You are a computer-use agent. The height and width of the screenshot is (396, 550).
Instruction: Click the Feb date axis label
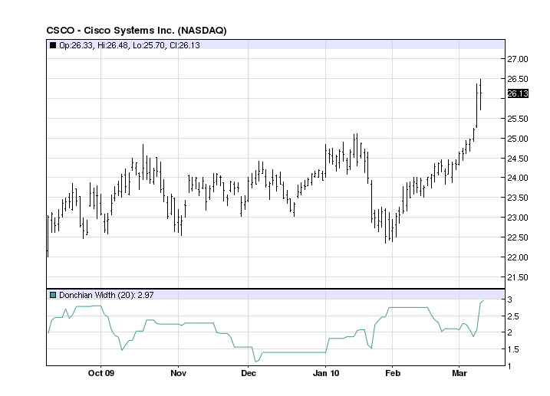pos(393,373)
